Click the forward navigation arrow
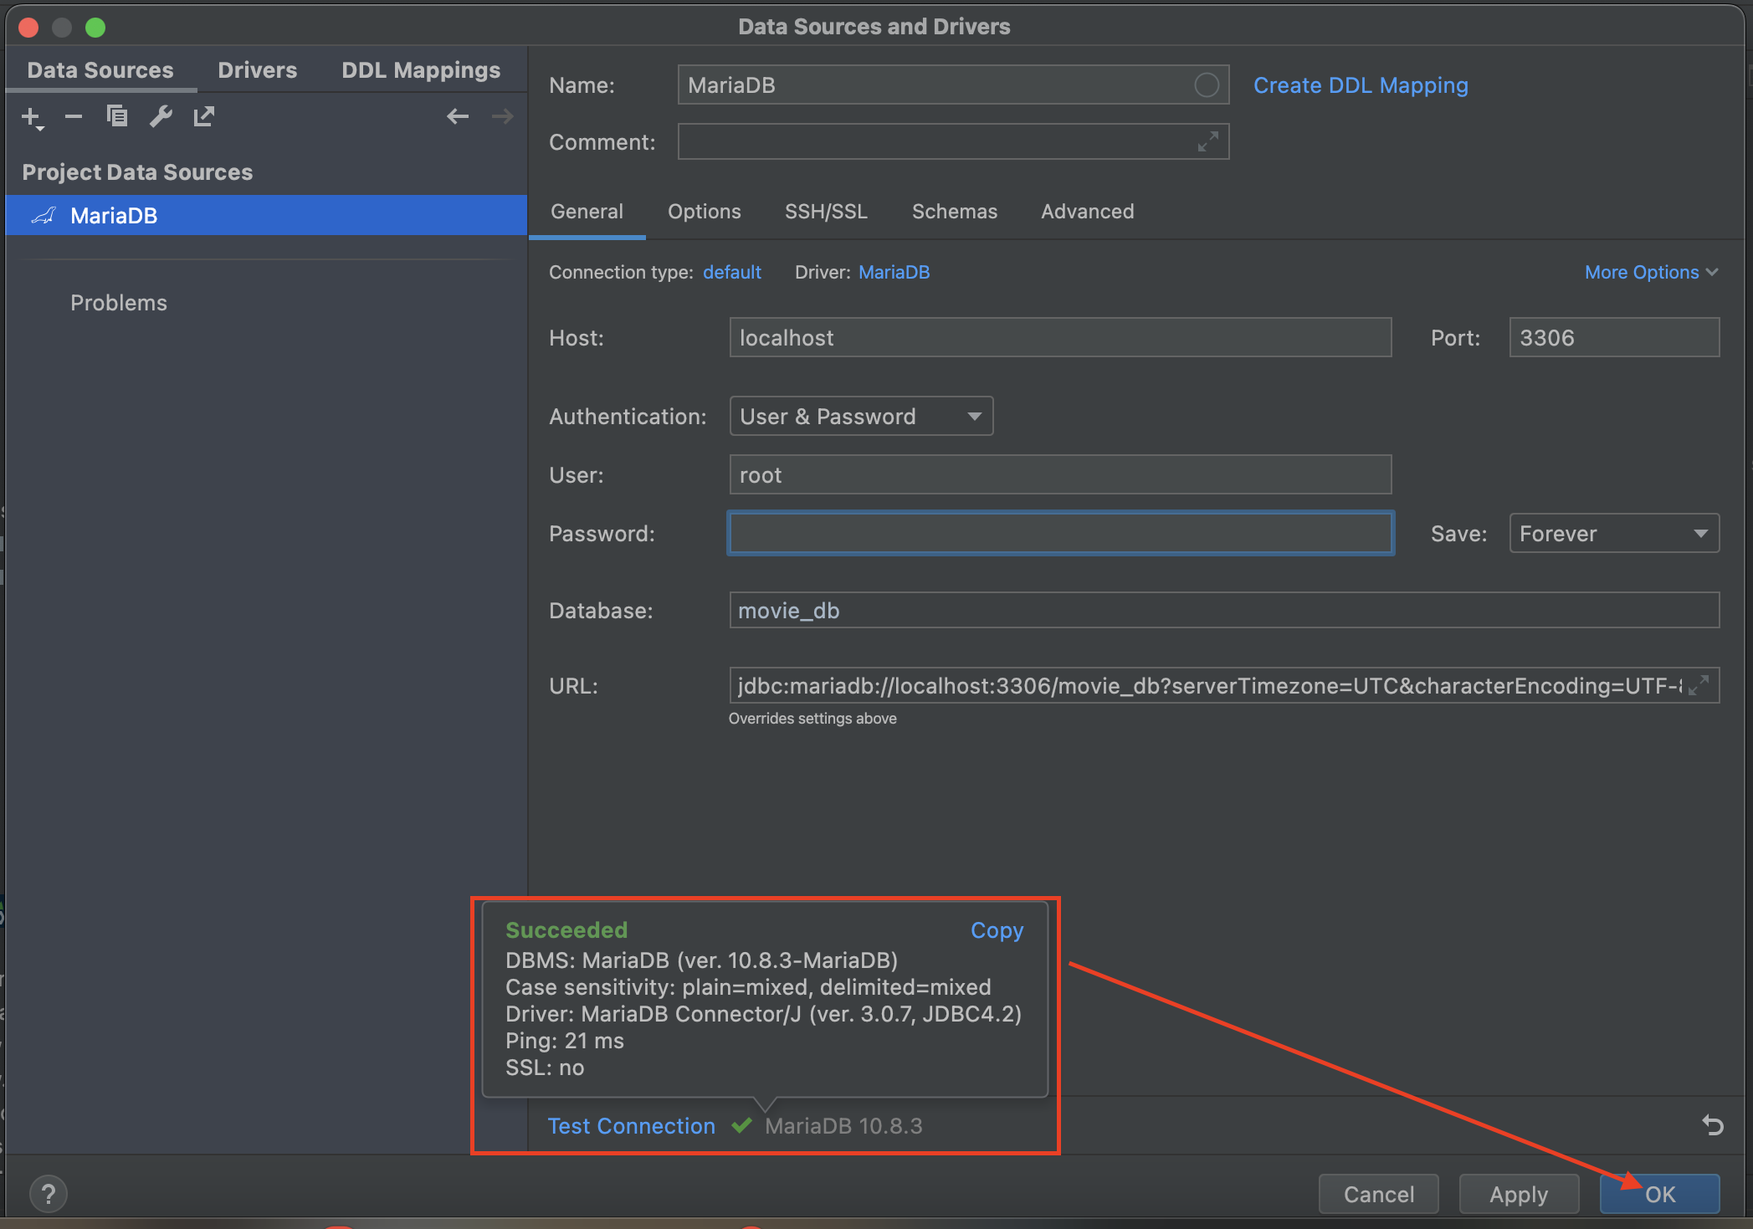This screenshot has height=1229, width=1753. point(502,116)
